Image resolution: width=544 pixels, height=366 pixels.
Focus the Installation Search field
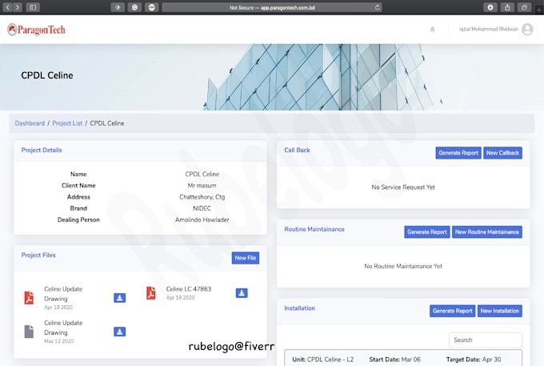[x=486, y=340]
